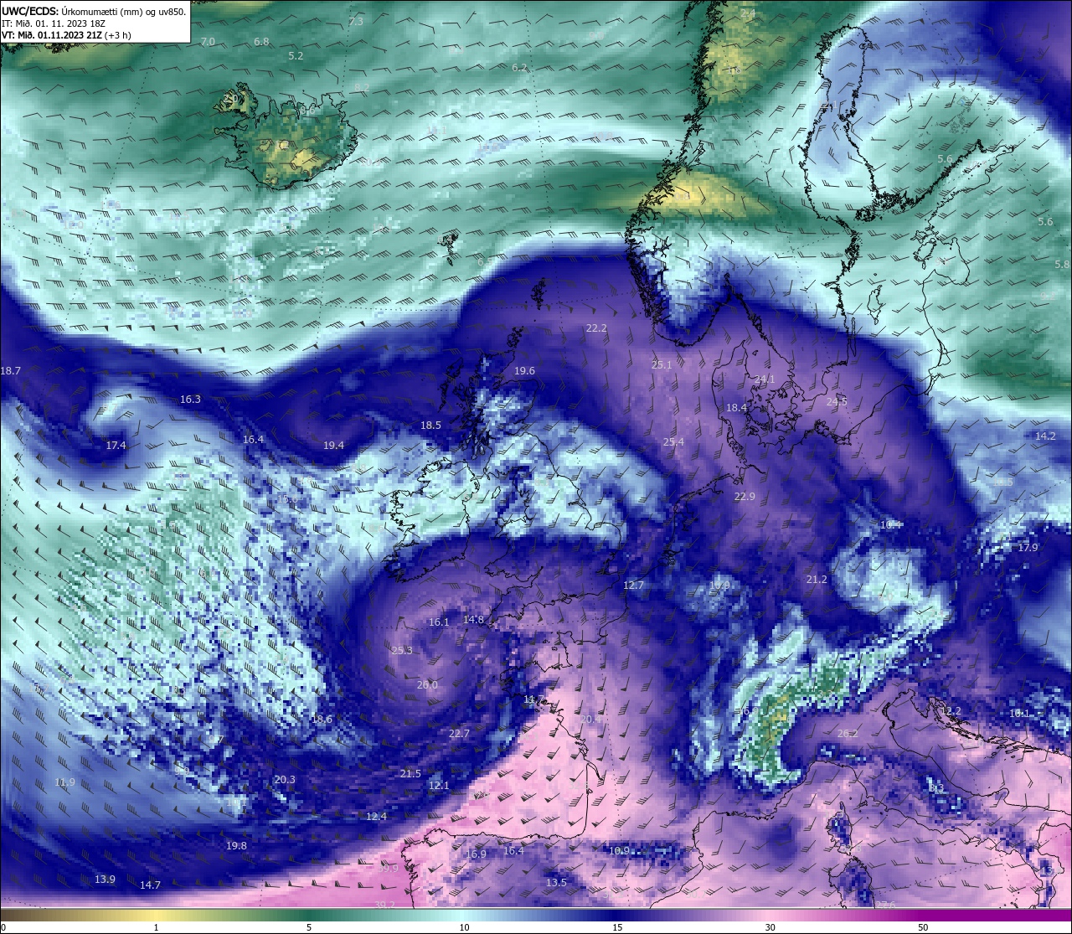Image resolution: width=1072 pixels, height=934 pixels.
Task: Click the color scale tick label 10
Action: [464, 927]
